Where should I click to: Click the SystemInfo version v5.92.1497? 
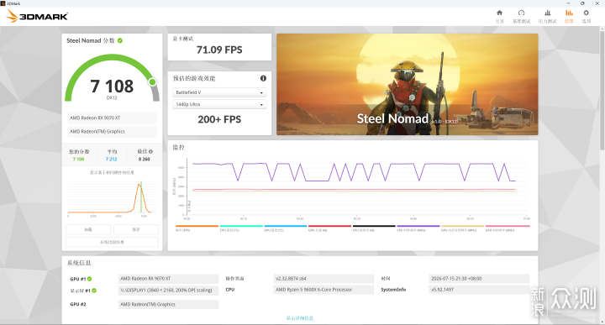coord(479,290)
